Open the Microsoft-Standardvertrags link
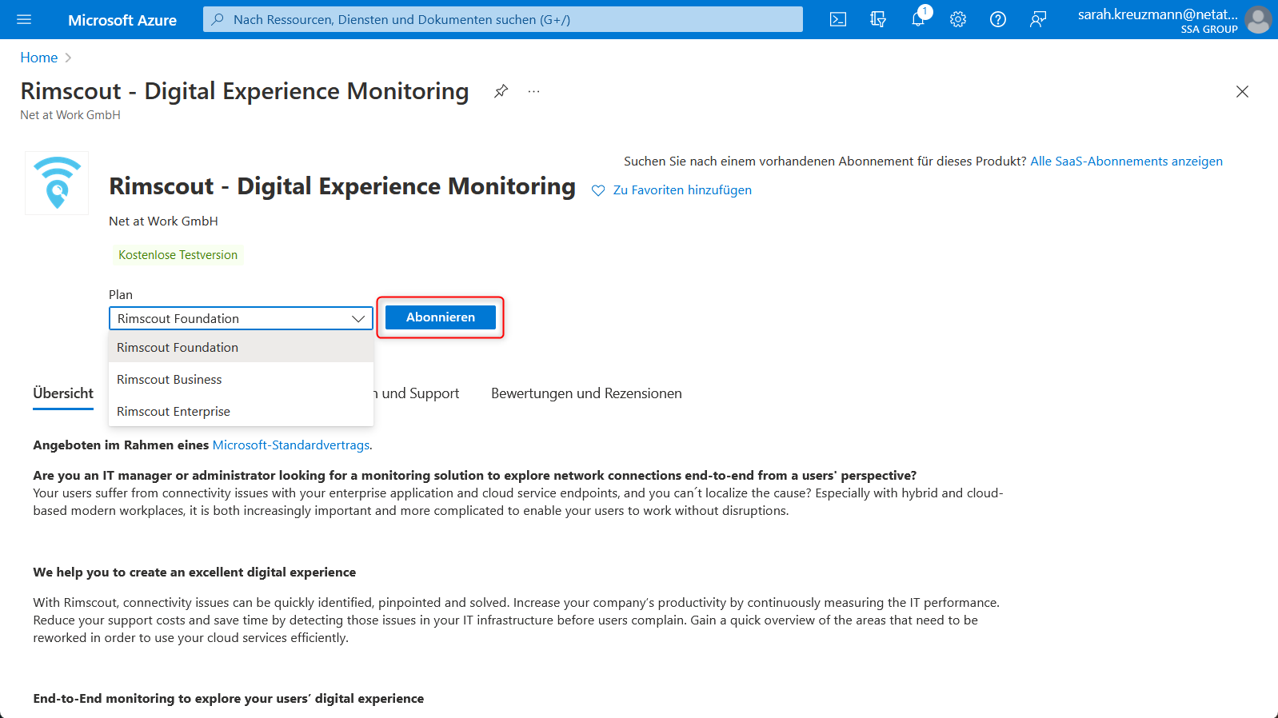 tap(291, 445)
